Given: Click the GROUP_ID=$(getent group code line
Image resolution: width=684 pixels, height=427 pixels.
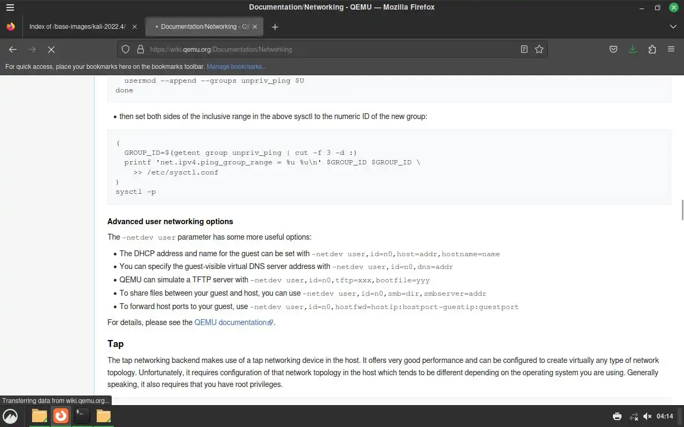Looking at the screenshot, I should (x=240, y=153).
